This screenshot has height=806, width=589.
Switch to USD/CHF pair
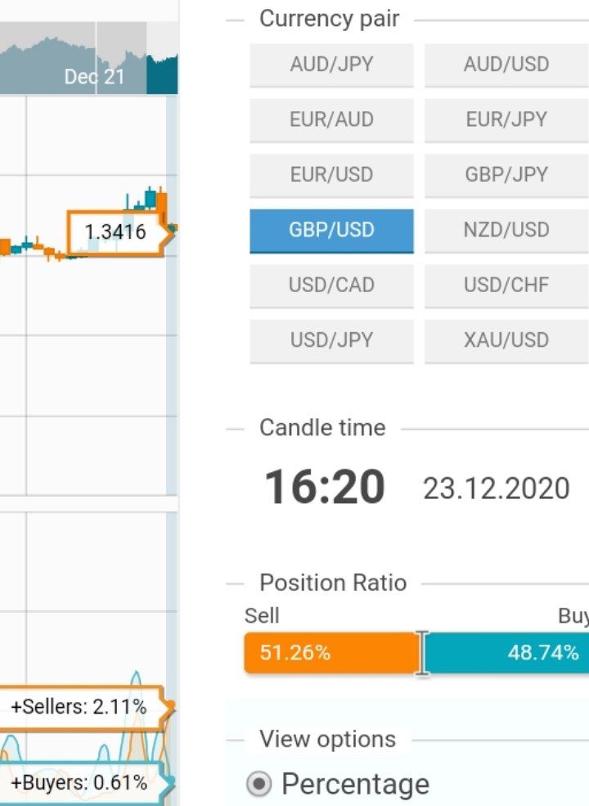tap(506, 286)
